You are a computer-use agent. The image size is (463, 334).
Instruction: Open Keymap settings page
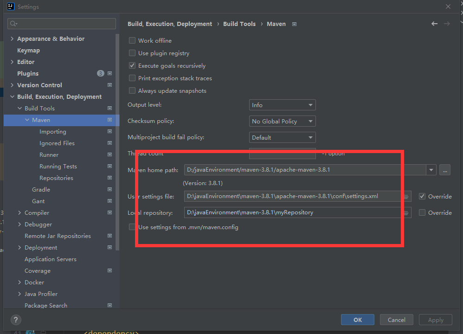coord(28,51)
